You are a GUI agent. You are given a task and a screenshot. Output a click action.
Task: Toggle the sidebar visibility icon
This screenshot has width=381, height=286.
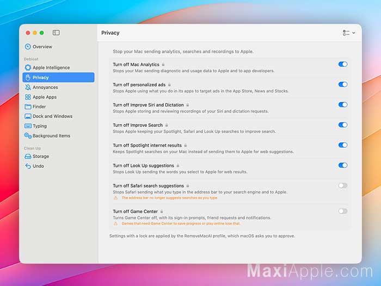pyautogui.click(x=56, y=33)
